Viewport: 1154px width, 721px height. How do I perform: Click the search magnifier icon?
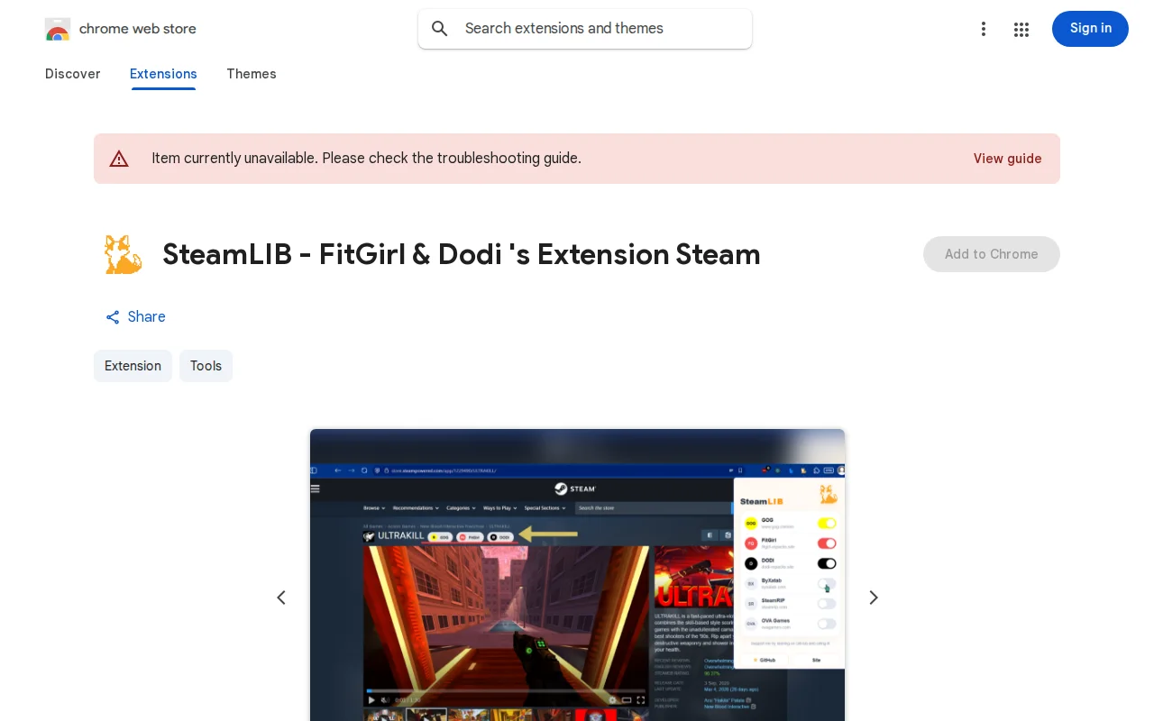[x=440, y=29]
